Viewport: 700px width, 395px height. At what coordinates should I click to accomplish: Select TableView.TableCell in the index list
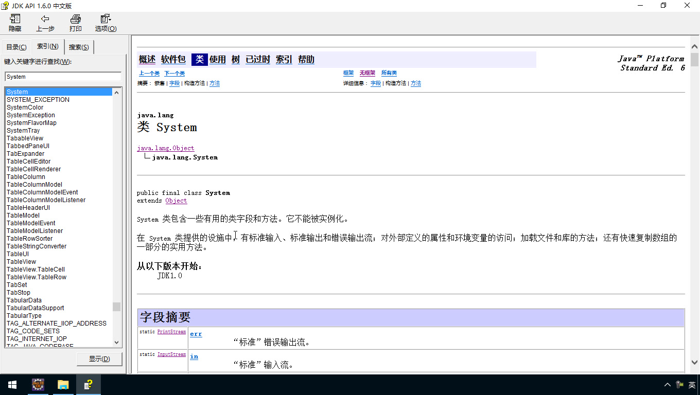36,270
